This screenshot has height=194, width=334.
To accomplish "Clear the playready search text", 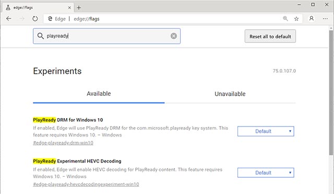I will pos(174,36).
